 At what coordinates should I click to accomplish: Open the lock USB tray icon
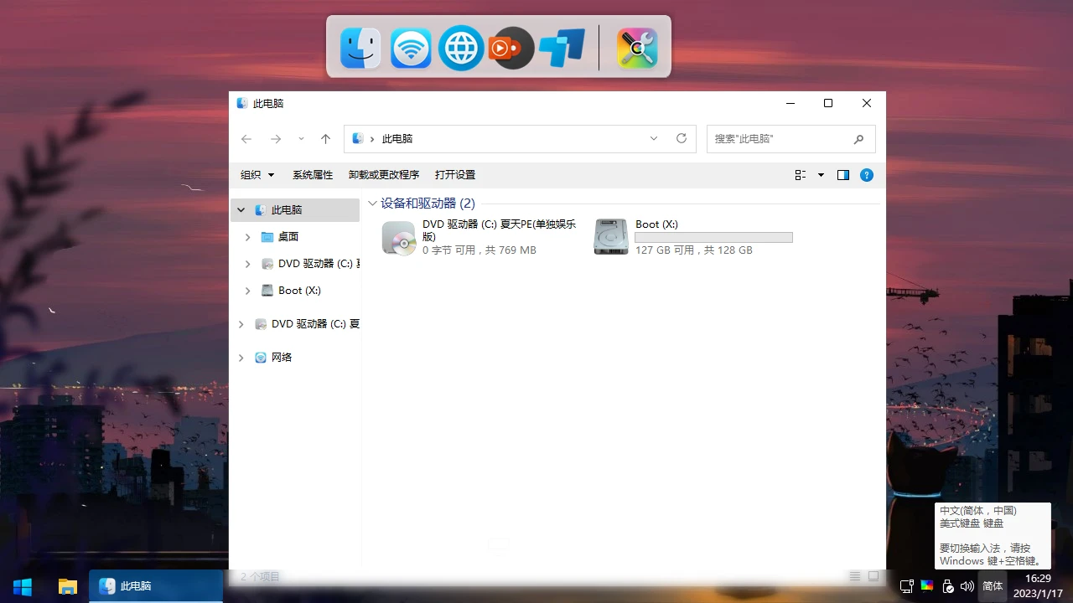[948, 586]
